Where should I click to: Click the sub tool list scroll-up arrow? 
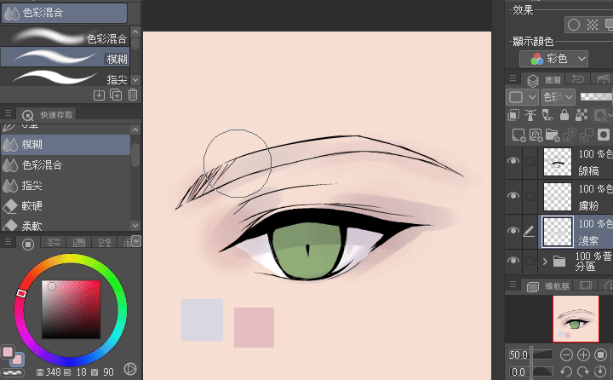135,32
